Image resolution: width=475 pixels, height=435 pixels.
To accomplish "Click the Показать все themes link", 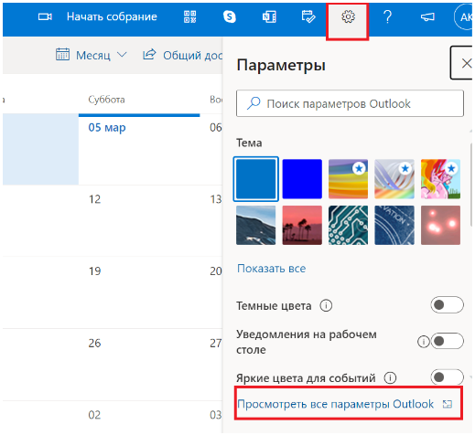I will (x=272, y=269).
